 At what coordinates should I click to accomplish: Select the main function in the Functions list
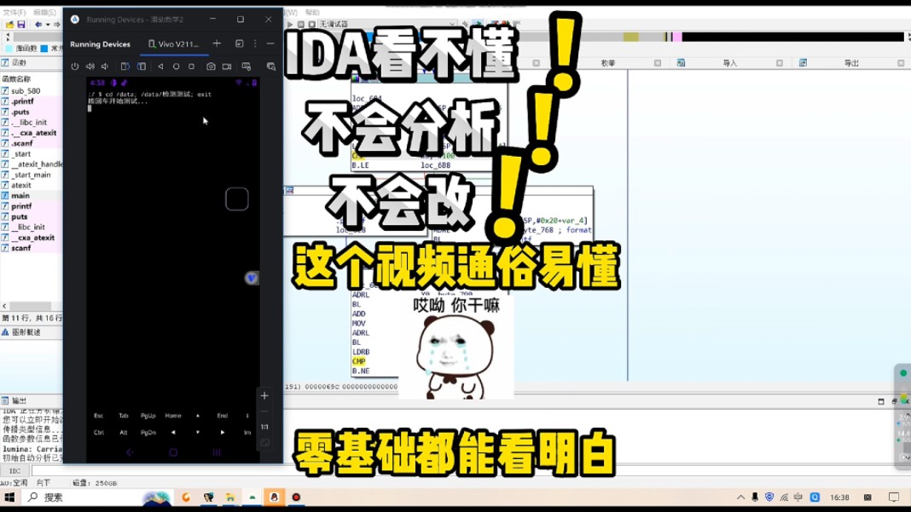coord(20,195)
